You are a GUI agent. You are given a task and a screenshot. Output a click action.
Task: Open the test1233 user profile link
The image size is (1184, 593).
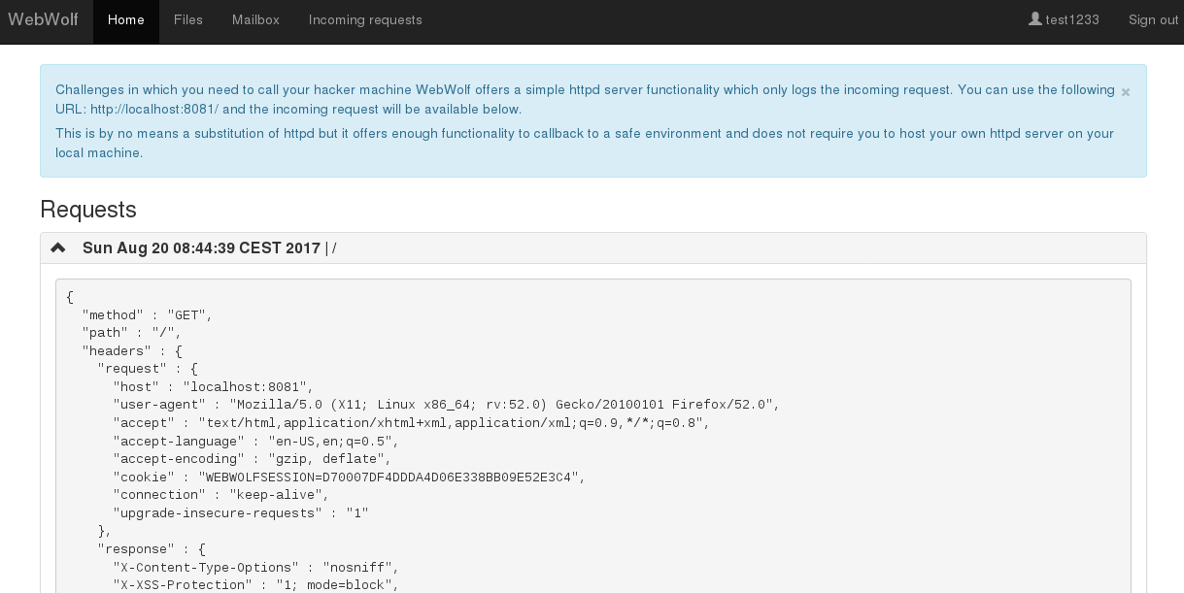tap(1065, 20)
